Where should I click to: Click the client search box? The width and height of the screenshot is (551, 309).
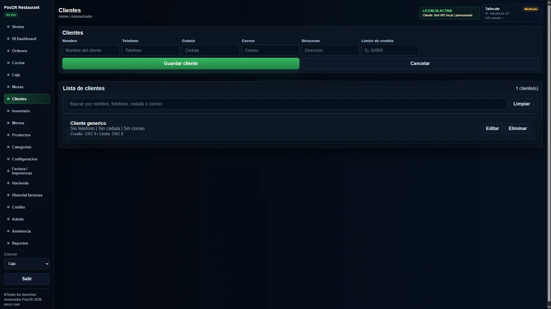[287, 104]
